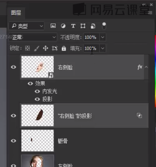Select the 投影 effect label
This screenshot has height=167, width=156.
(47, 99)
